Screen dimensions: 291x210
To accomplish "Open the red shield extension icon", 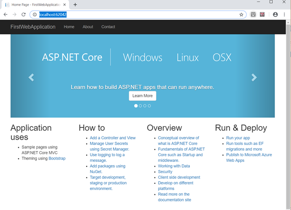I will 262,14.
